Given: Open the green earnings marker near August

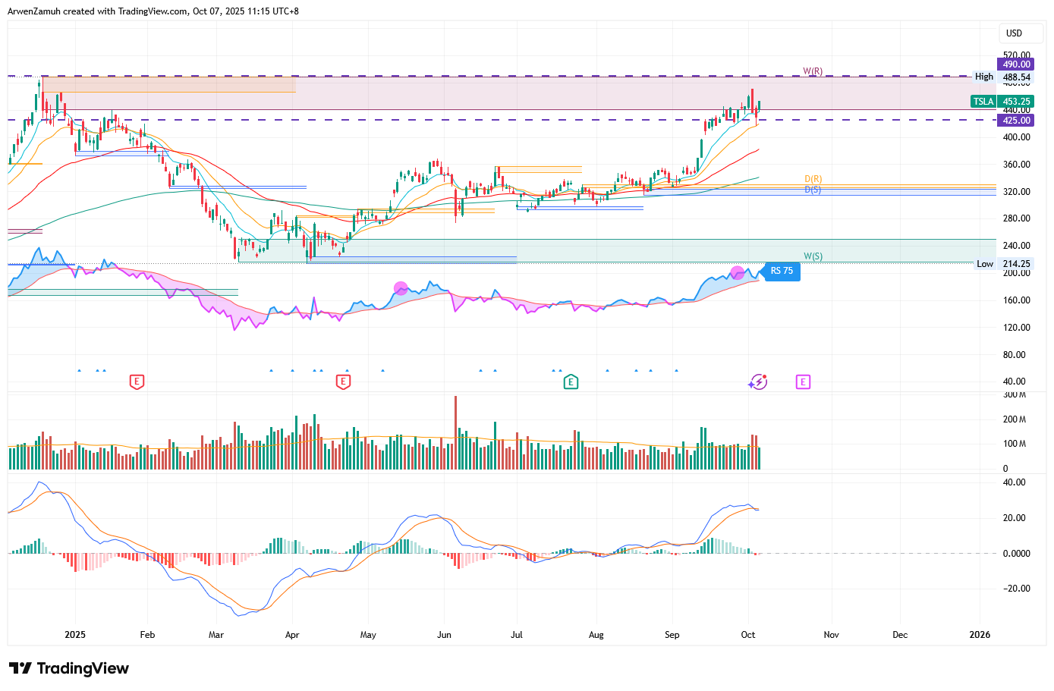Looking at the screenshot, I should tap(571, 382).
